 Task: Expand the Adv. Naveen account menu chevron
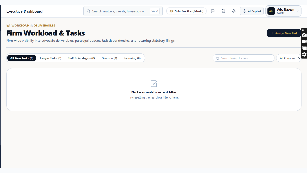click(298, 11)
